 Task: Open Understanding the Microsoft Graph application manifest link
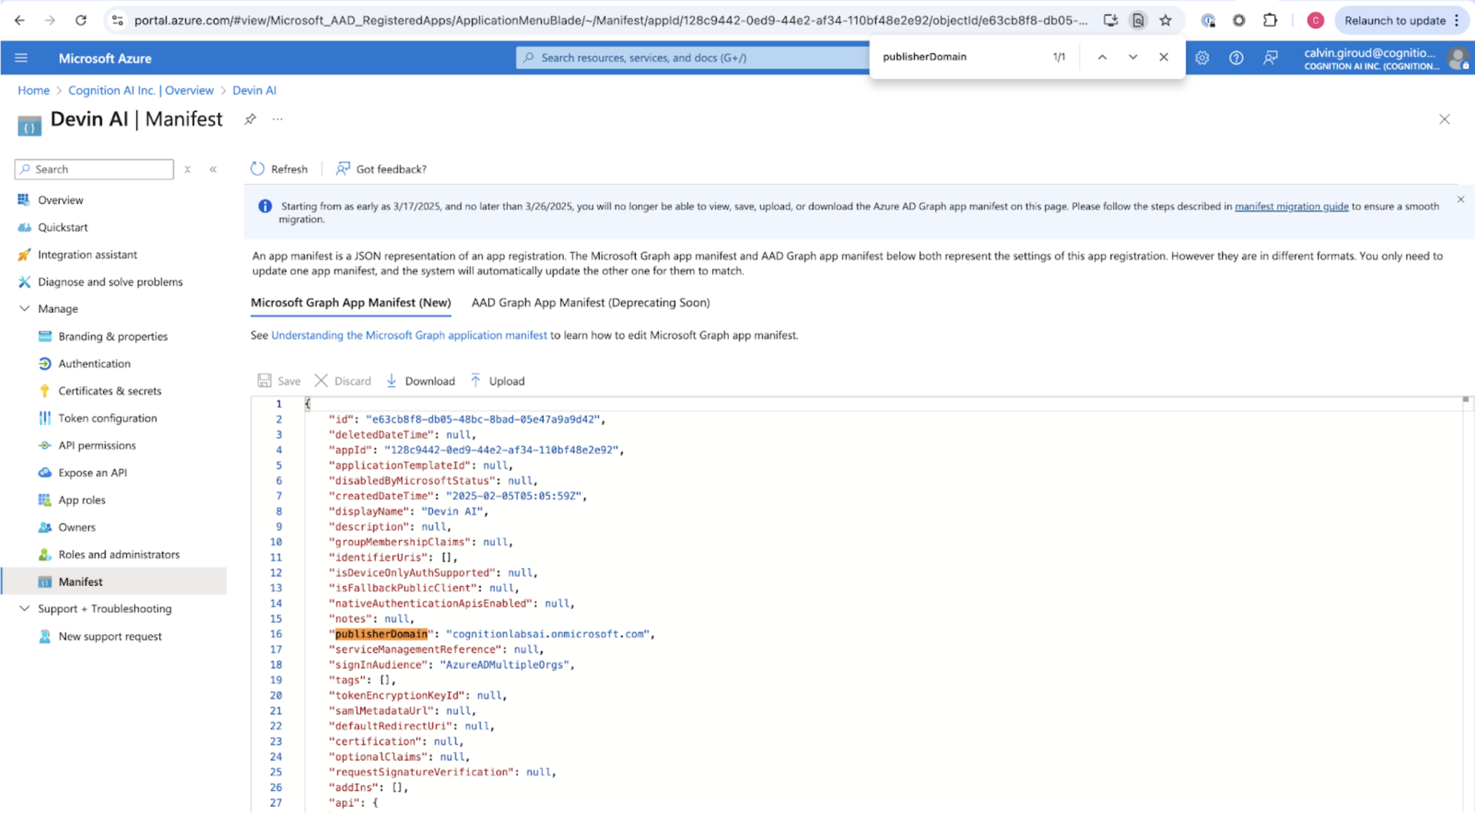click(409, 335)
